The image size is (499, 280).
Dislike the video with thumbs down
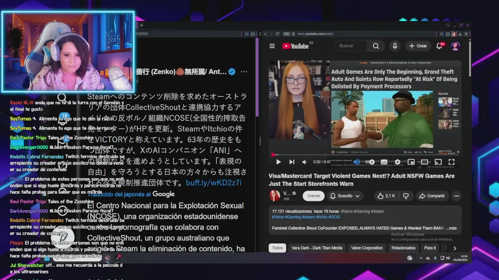tap(406, 196)
